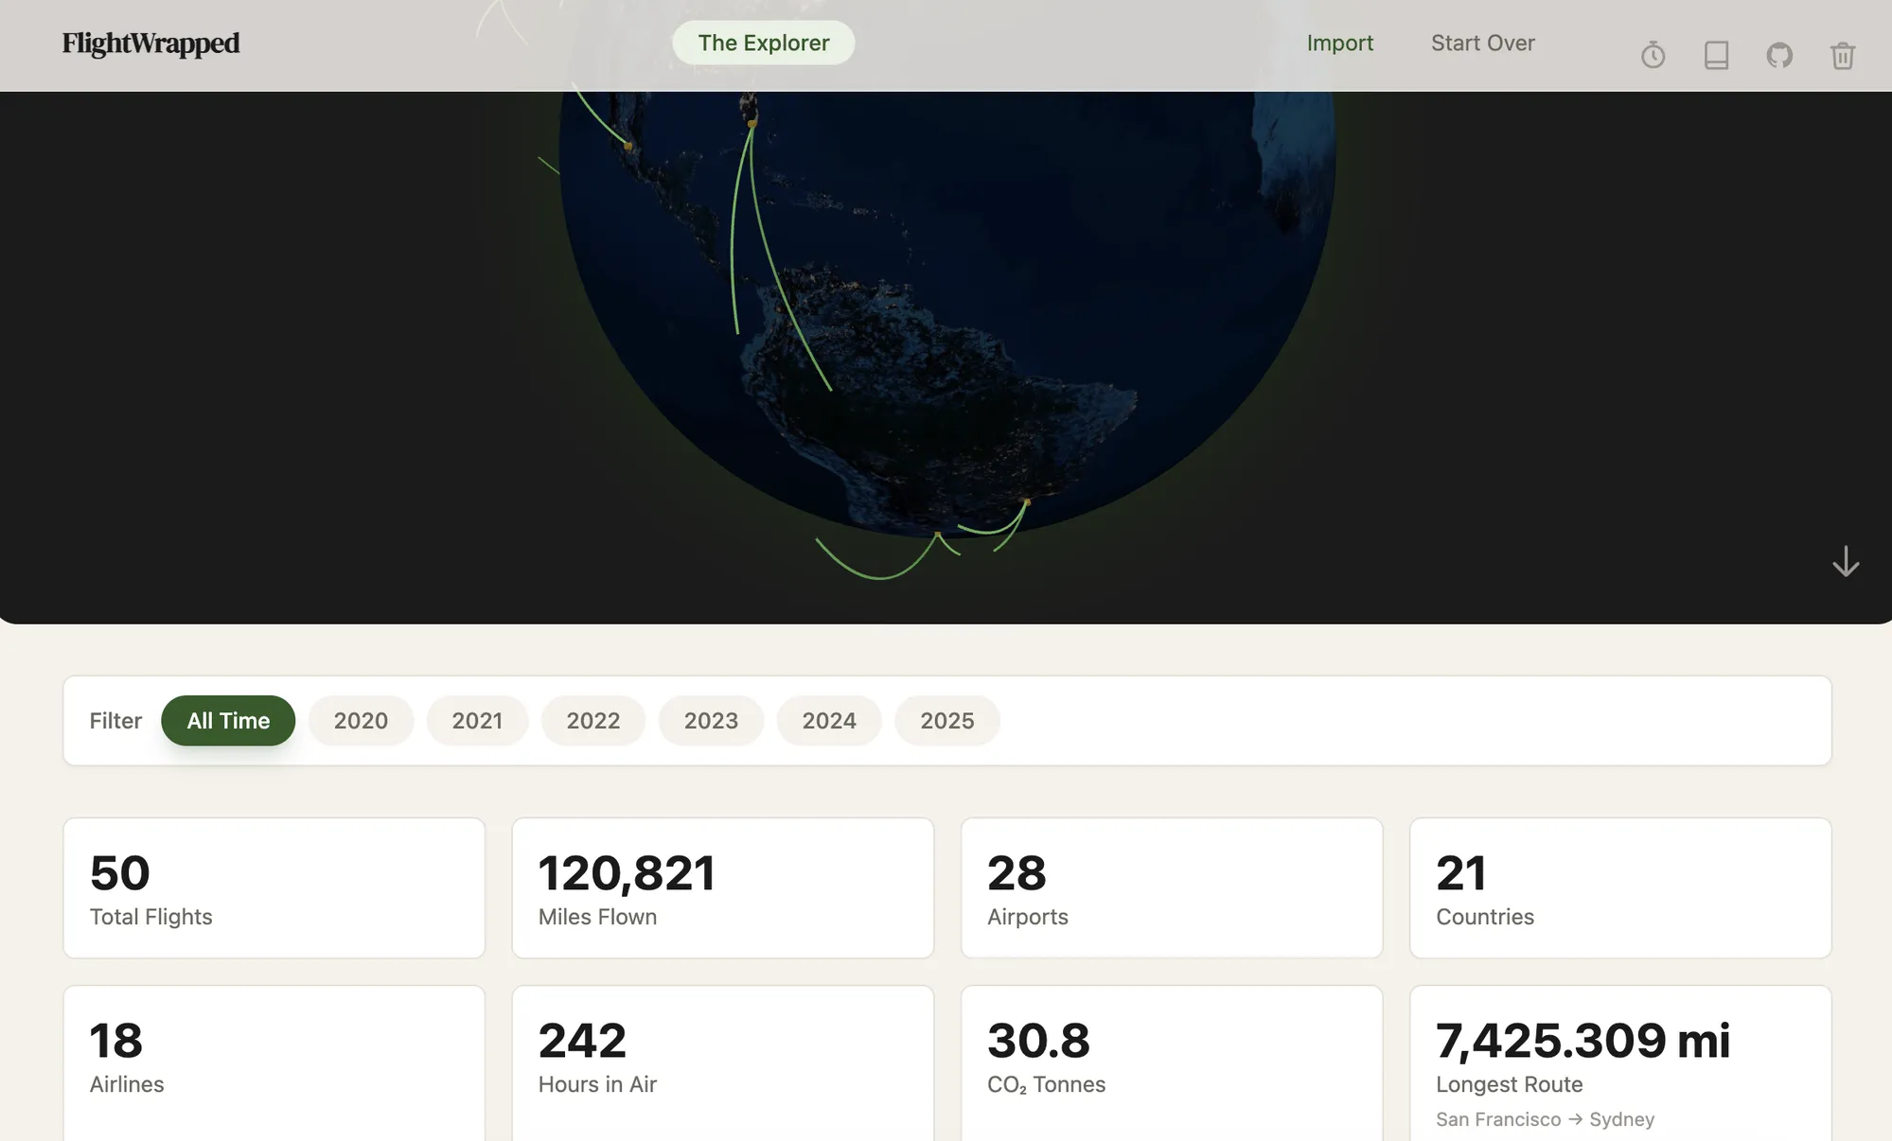Switch to the 2022 filter
Image resolution: width=1892 pixels, height=1141 pixels.
click(593, 720)
